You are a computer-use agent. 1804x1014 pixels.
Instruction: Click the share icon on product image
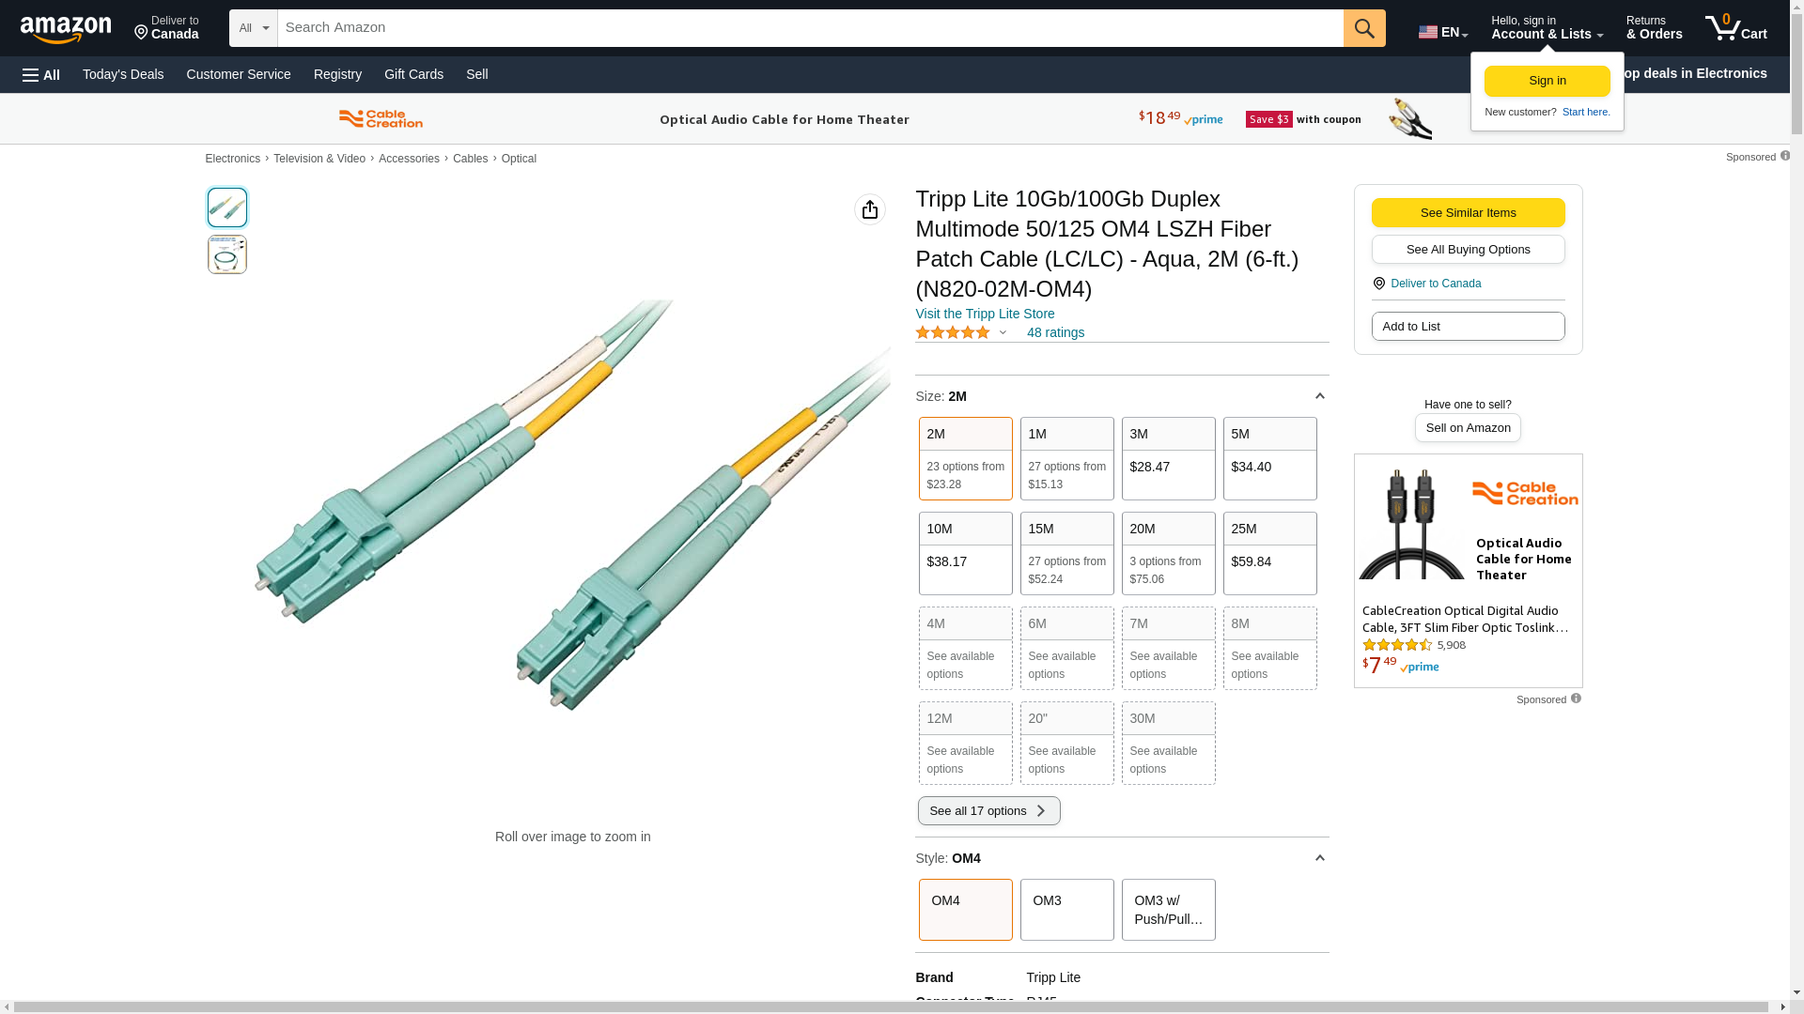[869, 209]
